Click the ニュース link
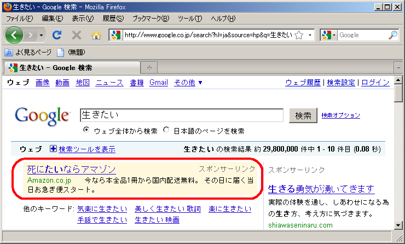Viewport: 405px width, 244px height. tap(109, 83)
